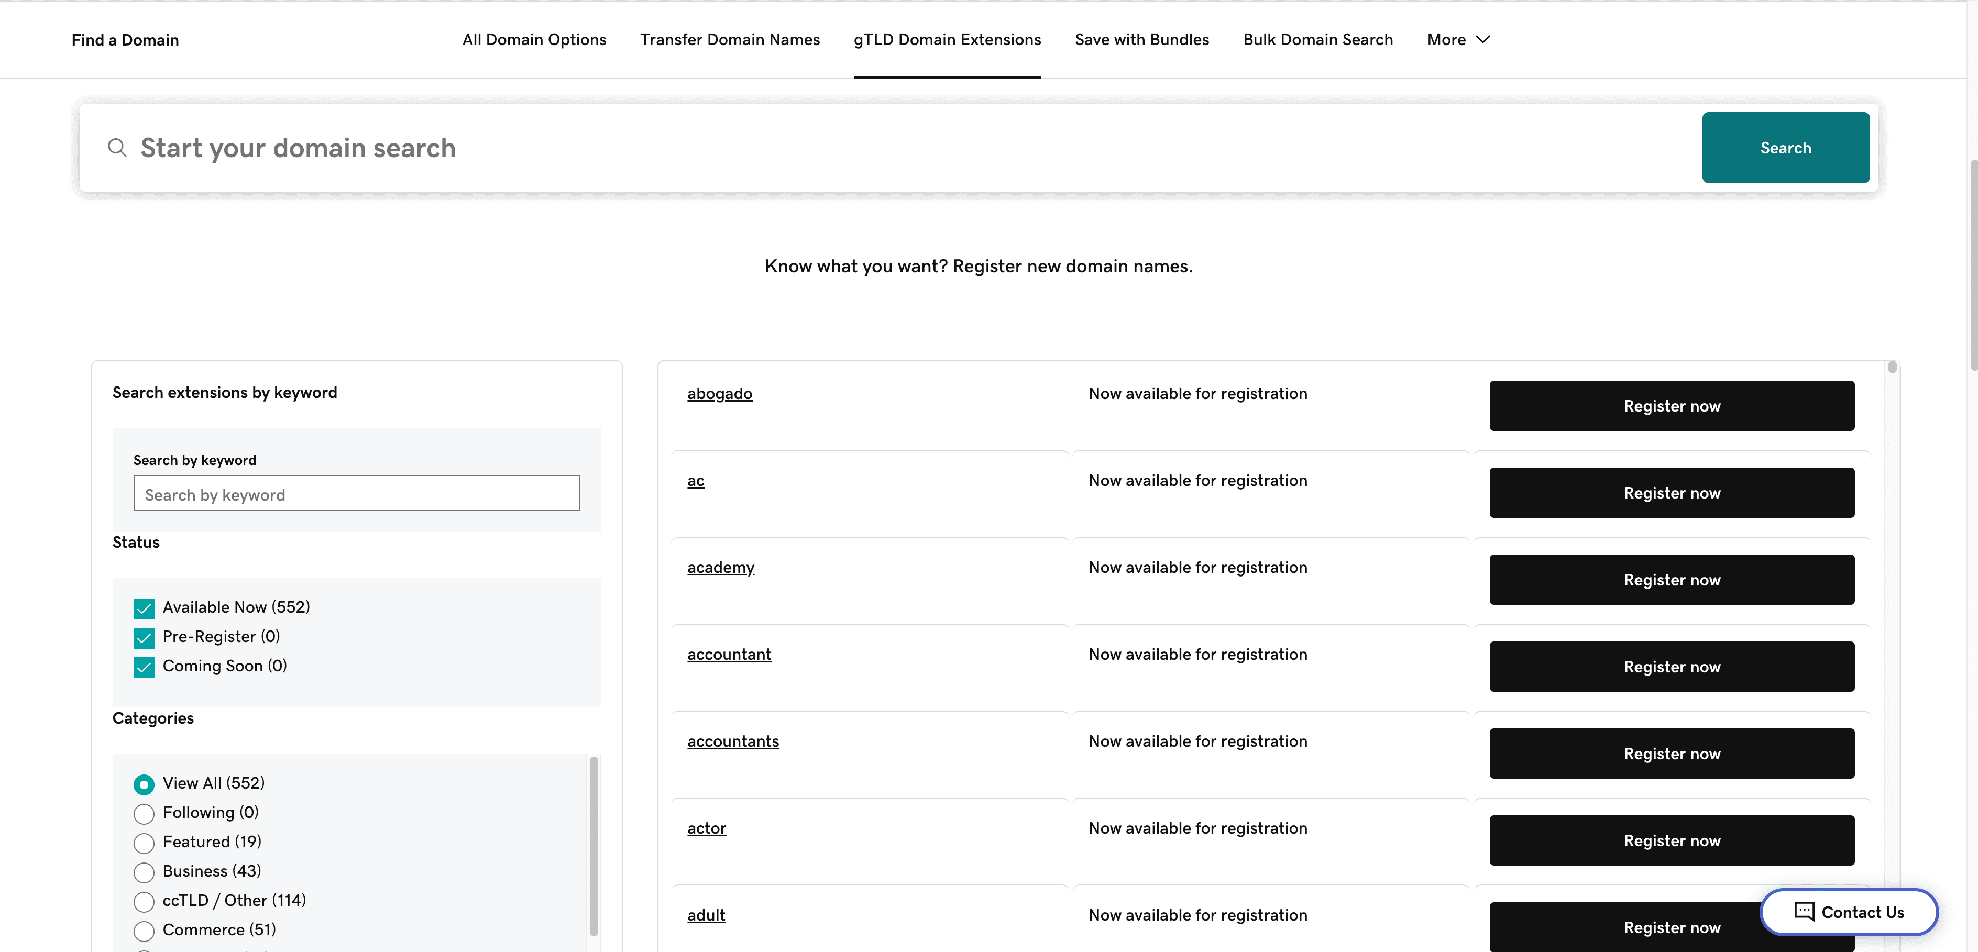Open the academy extension link
This screenshot has height=952, width=1978.
[720, 567]
